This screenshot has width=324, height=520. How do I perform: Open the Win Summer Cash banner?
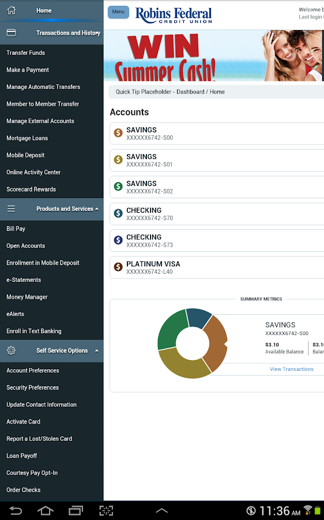pos(214,55)
